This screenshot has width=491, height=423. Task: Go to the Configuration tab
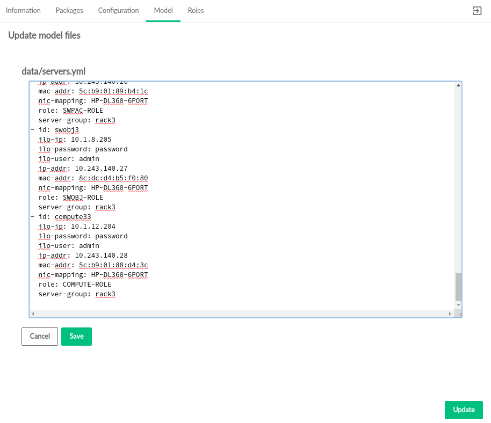118,11
